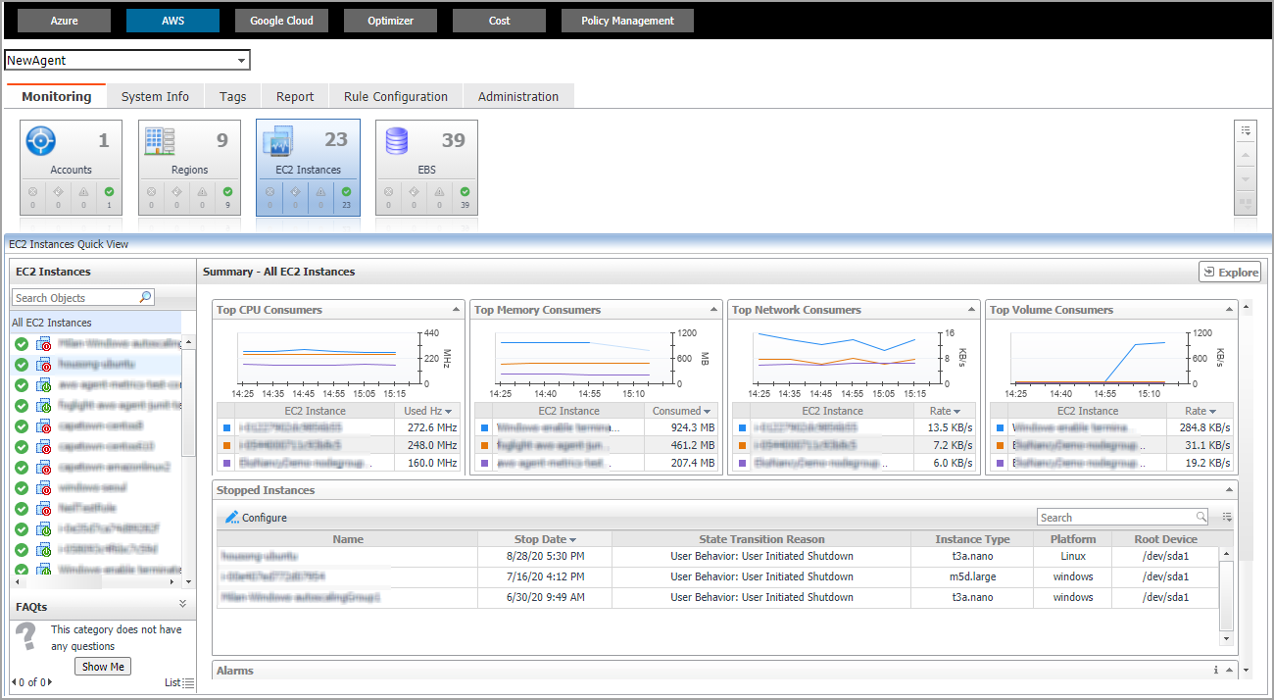The image size is (1274, 700).
Task: Click the Configure pencil icon
Action: tap(232, 518)
